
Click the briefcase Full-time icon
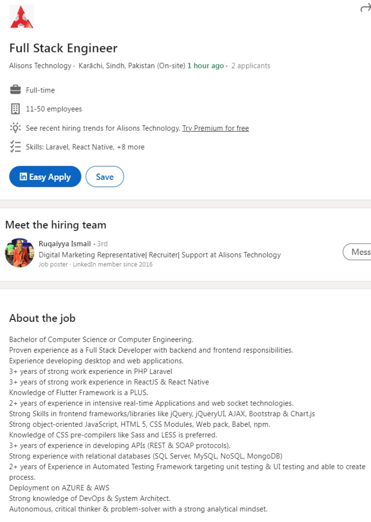15,90
